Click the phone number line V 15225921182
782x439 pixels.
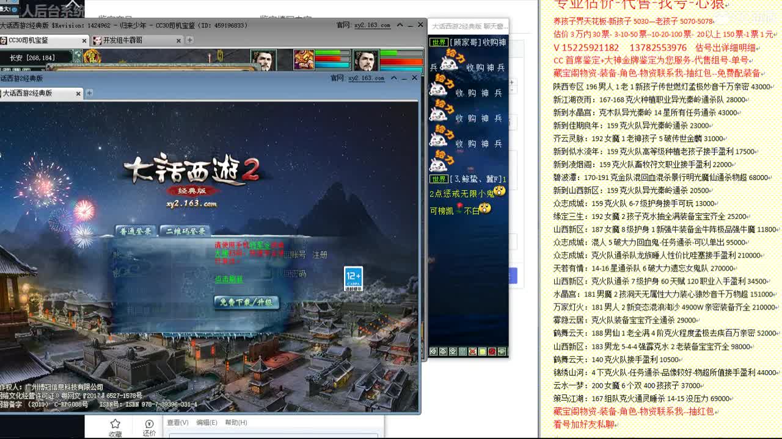(x=656, y=48)
